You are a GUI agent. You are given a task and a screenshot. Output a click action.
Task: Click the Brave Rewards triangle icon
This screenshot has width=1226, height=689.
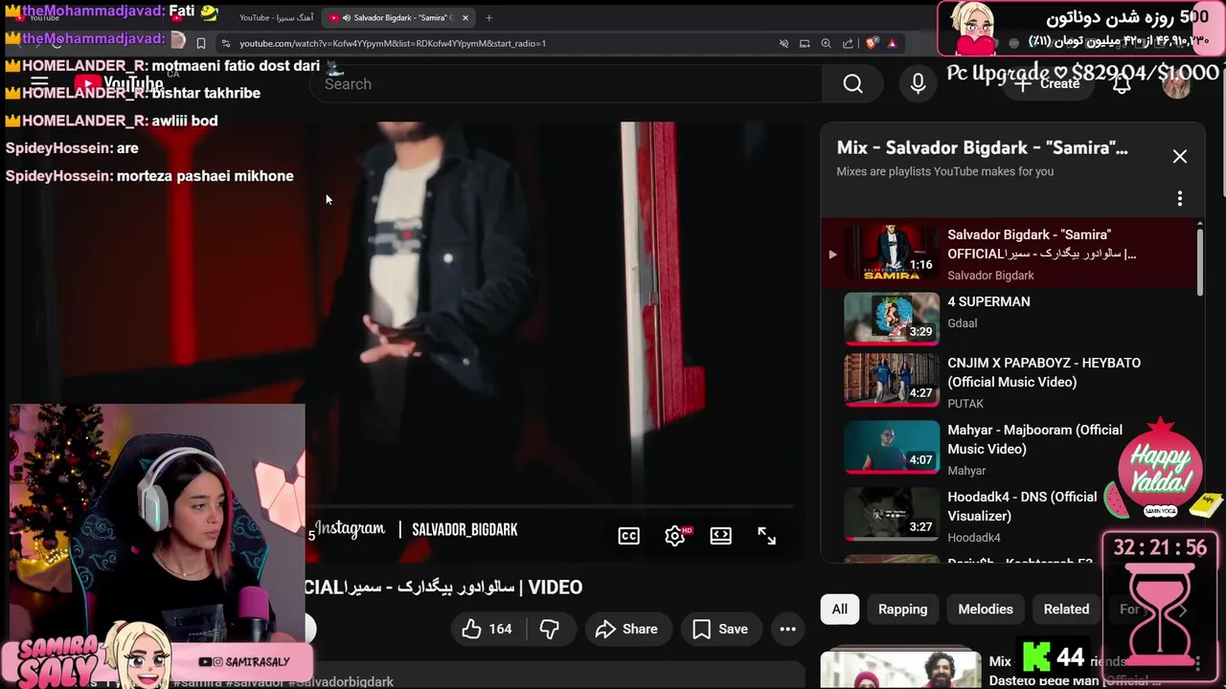[x=893, y=43]
